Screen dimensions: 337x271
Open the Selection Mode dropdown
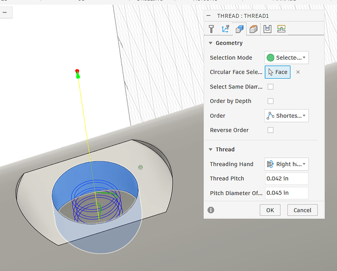(x=287, y=57)
